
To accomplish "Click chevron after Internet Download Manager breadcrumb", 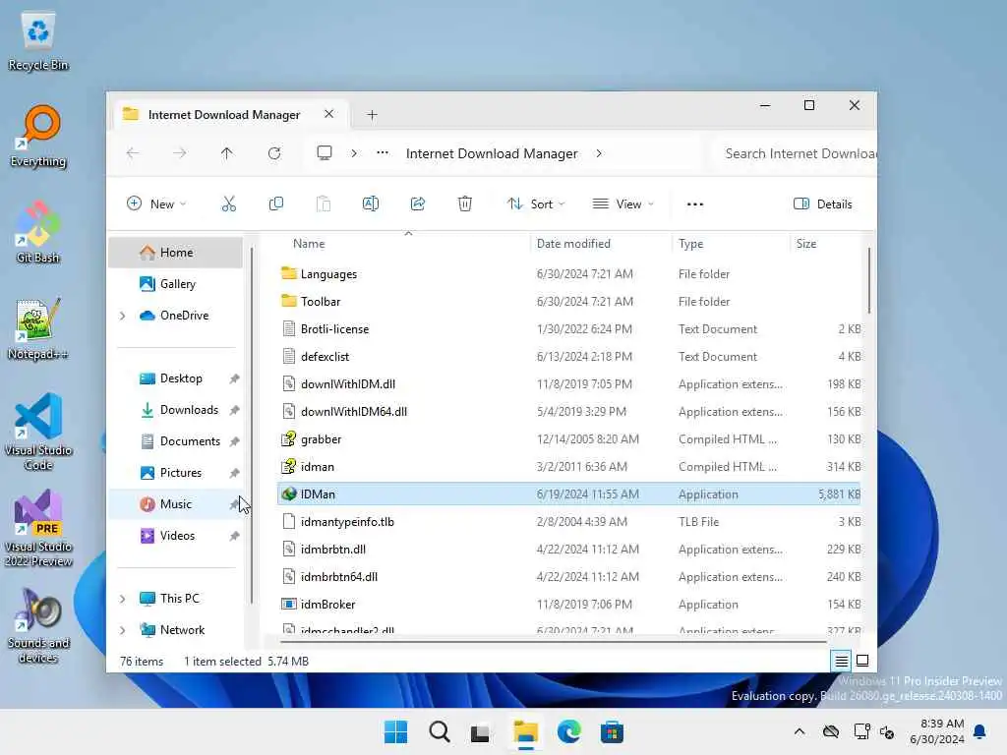I will coord(599,153).
